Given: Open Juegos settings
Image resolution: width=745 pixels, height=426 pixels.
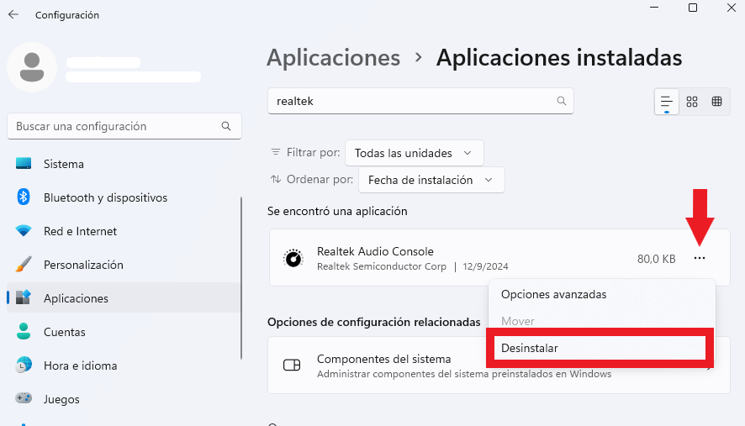Looking at the screenshot, I should tap(124, 399).
